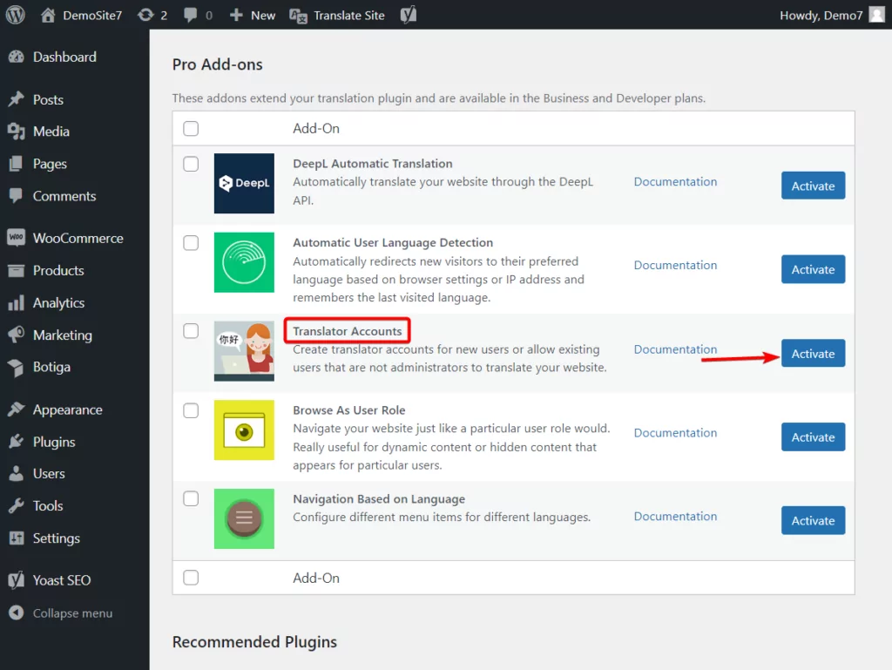Click the Pages icon in sidebar
Viewport: 892px width, 670px height.
coord(17,164)
